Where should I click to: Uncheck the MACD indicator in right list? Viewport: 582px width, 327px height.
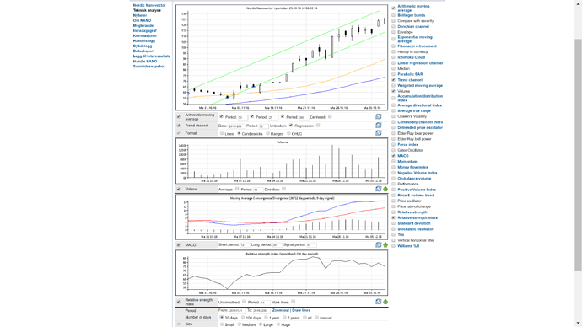pos(393,156)
